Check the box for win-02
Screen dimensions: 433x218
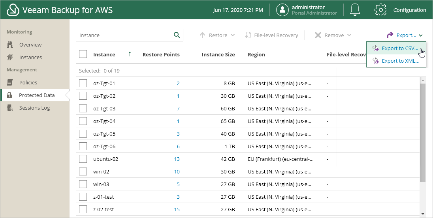pyautogui.click(x=83, y=172)
